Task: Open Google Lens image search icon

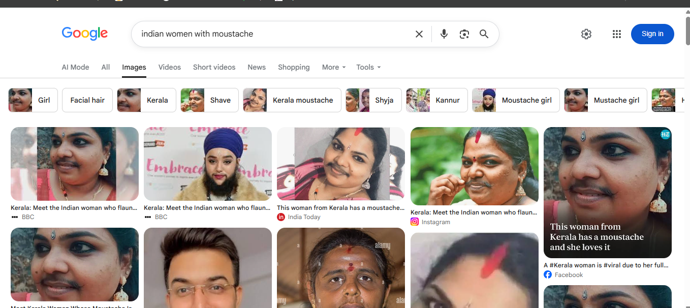Action: coord(464,34)
